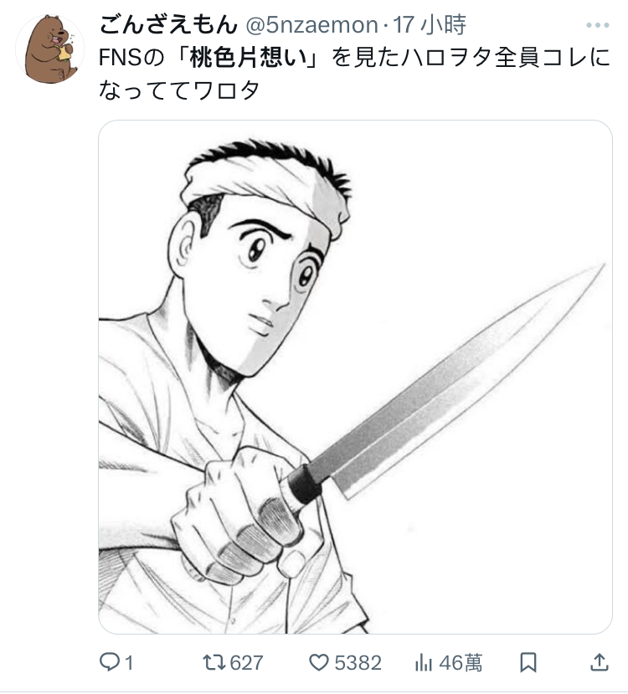This screenshot has width=628, height=694.
Task: Open the tweet via the 17 小時 timestamp
Action: click(x=430, y=25)
